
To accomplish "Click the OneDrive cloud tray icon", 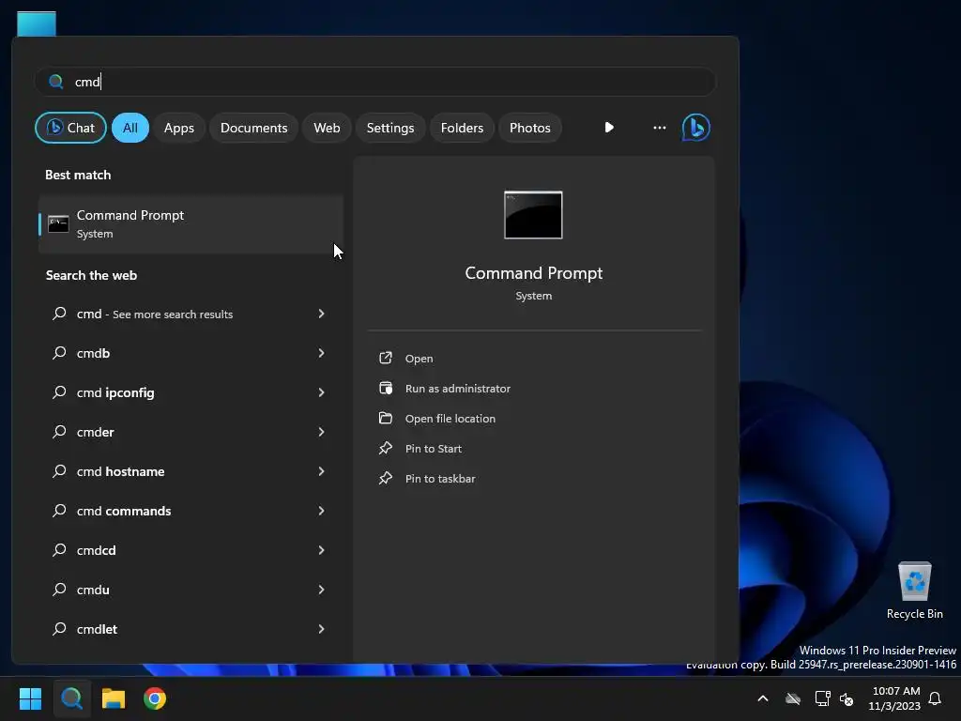I will pyautogui.click(x=793, y=698).
